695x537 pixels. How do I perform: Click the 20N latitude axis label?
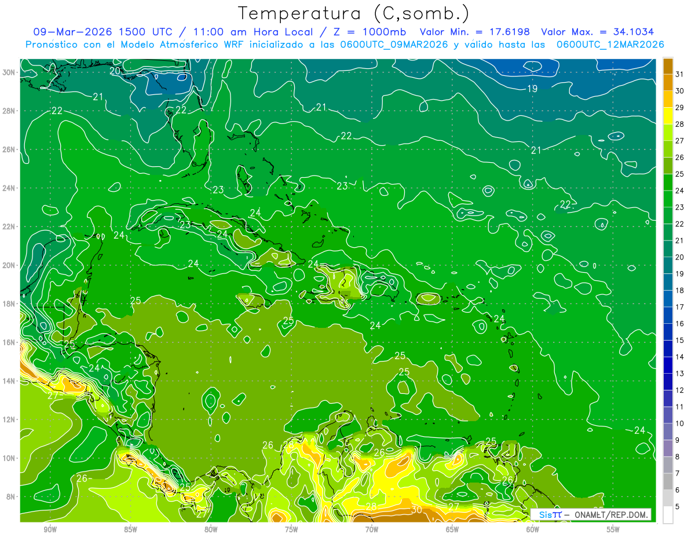[9, 265]
